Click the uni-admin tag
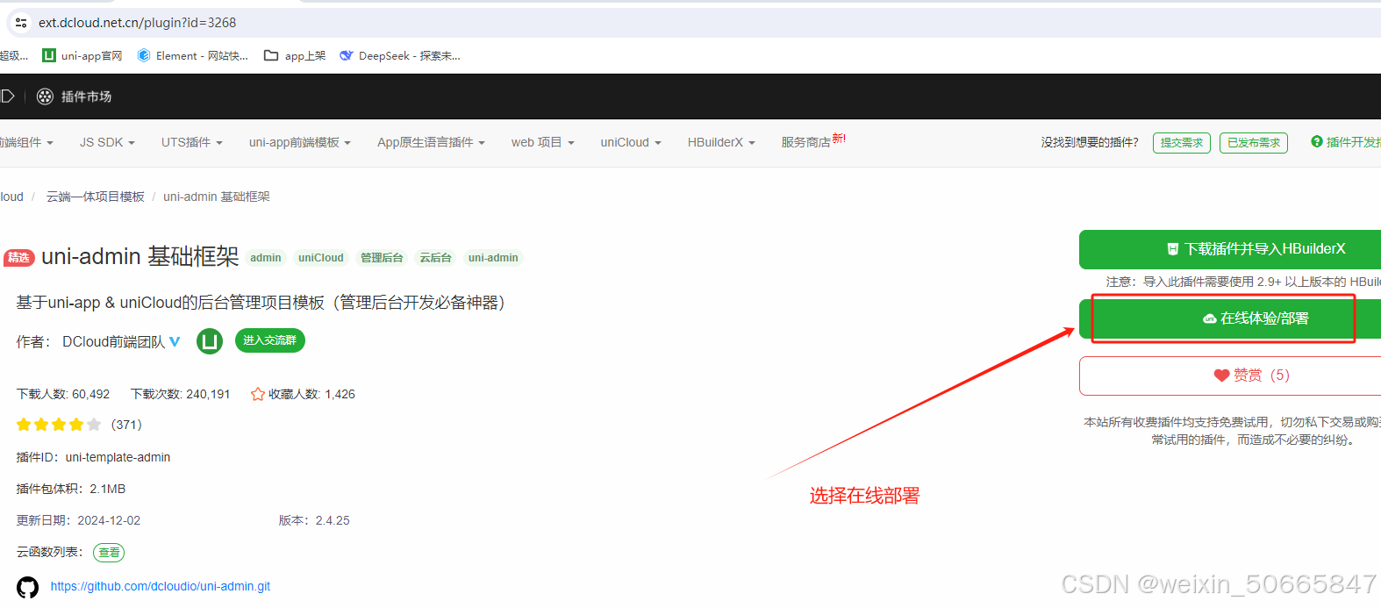Screen dimensions: 1381x608 point(493,258)
